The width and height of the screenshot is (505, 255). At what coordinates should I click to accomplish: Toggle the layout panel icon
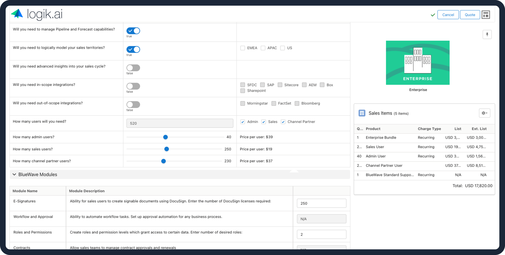point(486,15)
